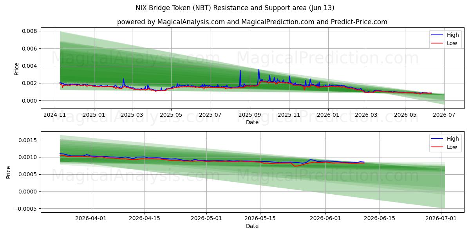The height and width of the screenshot is (235, 470).
Task: Click the '0.008' y-axis value
Action: [x=30, y=31]
